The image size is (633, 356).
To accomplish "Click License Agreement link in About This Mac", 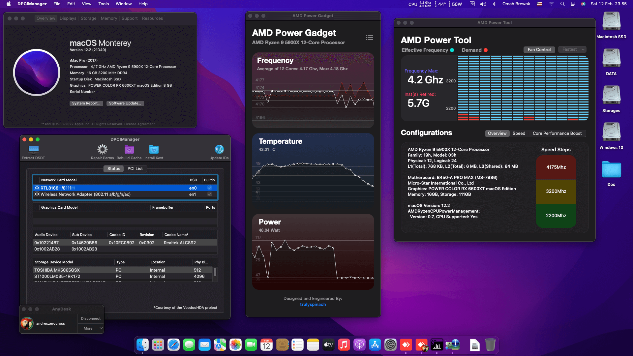I will point(139,124).
